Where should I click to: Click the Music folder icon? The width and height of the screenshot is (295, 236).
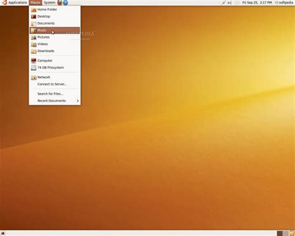pyautogui.click(x=34, y=31)
